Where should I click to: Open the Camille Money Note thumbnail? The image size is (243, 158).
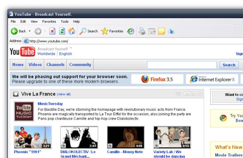point(126,137)
